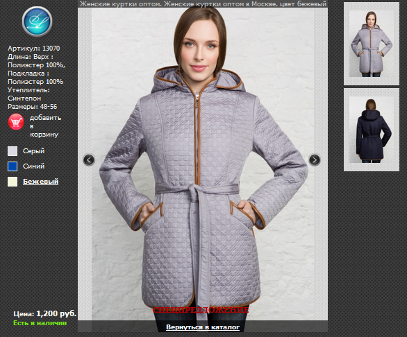This screenshot has height=337, width=407.
Task: Click the добавить в корзину text
Action: coord(45,126)
